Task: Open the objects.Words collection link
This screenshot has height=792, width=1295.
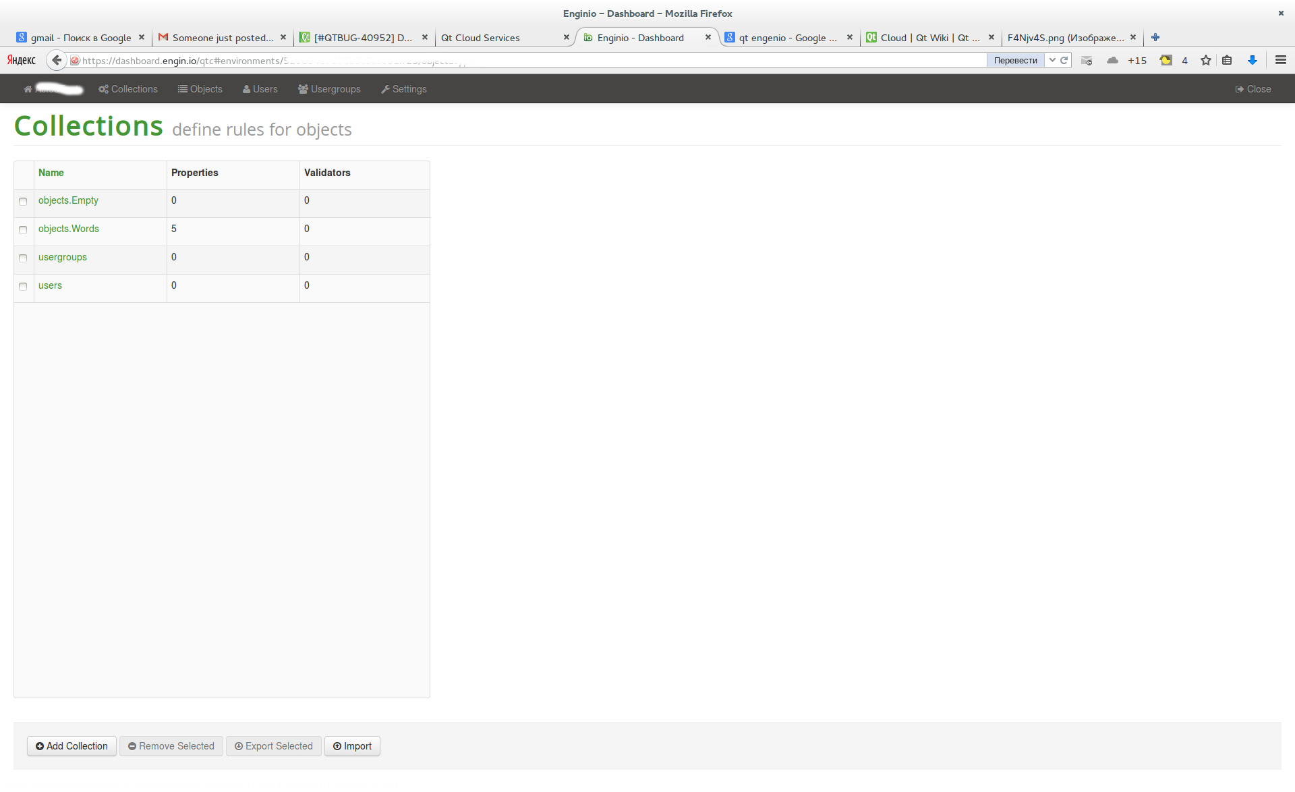Action: click(69, 229)
